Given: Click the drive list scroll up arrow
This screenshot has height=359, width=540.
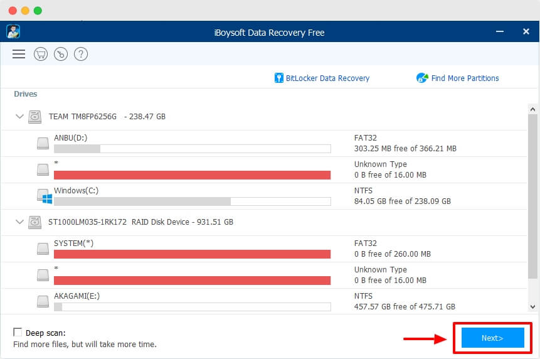Looking at the screenshot, I should [532, 110].
